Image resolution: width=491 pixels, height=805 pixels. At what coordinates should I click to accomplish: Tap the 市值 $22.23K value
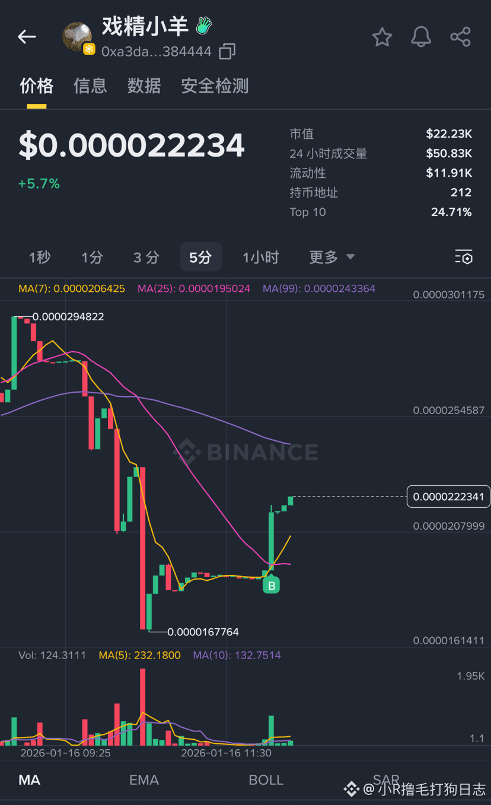coord(449,133)
